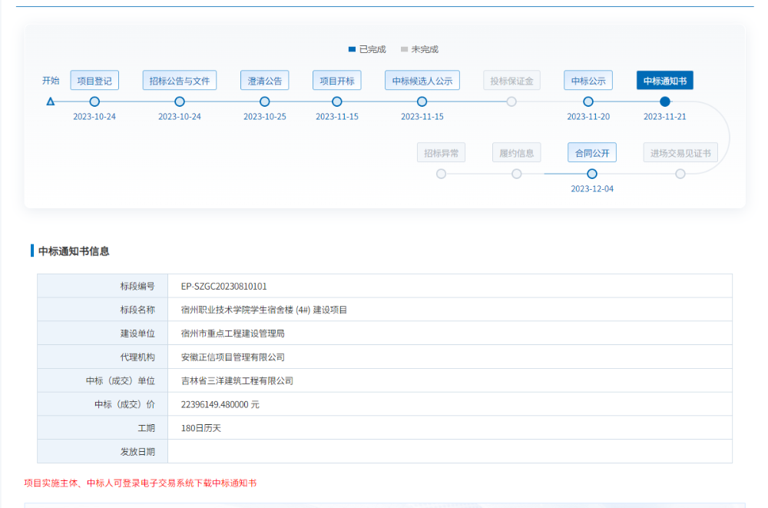Click the date 2023-11-21 under 中标通知书
Screen dimensions: 768x508
[x=664, y=117]
